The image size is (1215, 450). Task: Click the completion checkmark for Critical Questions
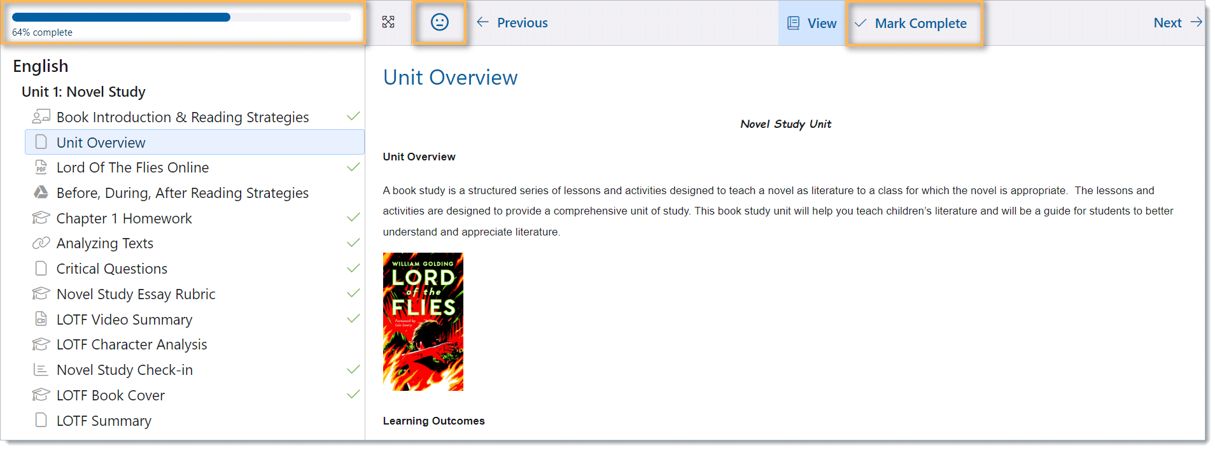(x=353, y=269)
